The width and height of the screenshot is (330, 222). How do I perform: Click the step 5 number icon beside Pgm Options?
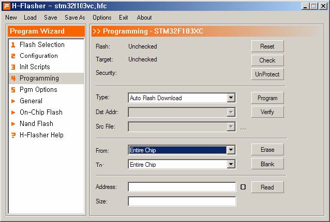point(13,90)
